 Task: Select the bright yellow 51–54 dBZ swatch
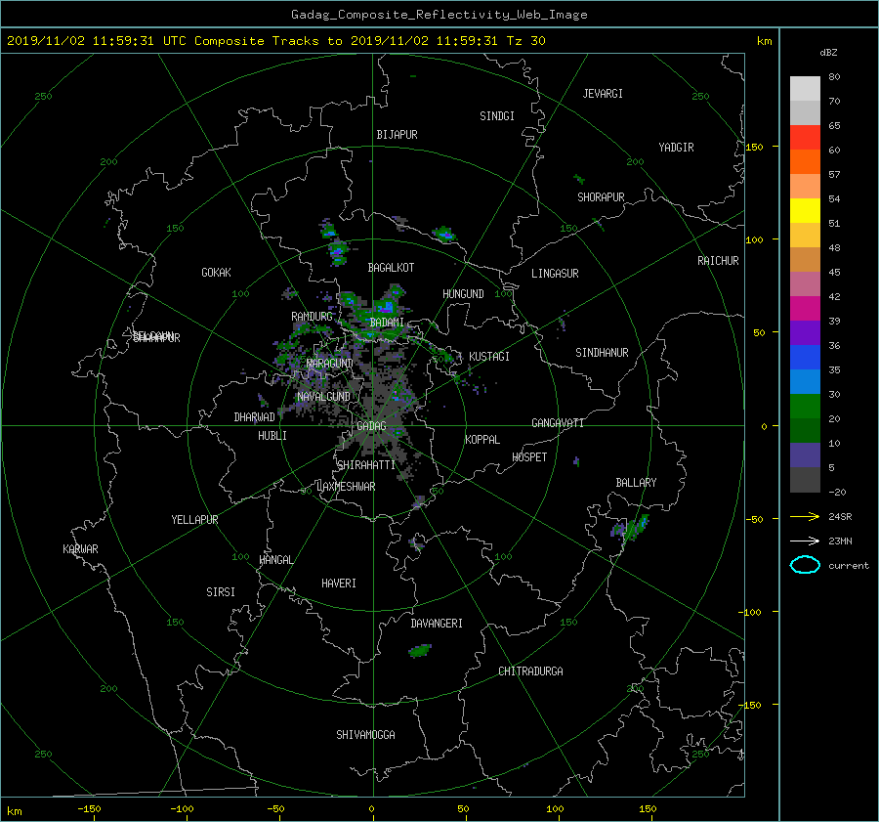click(x=805, y=210)
